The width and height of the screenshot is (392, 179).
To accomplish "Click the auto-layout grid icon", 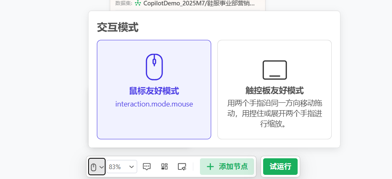I will (x=165, y=167).
